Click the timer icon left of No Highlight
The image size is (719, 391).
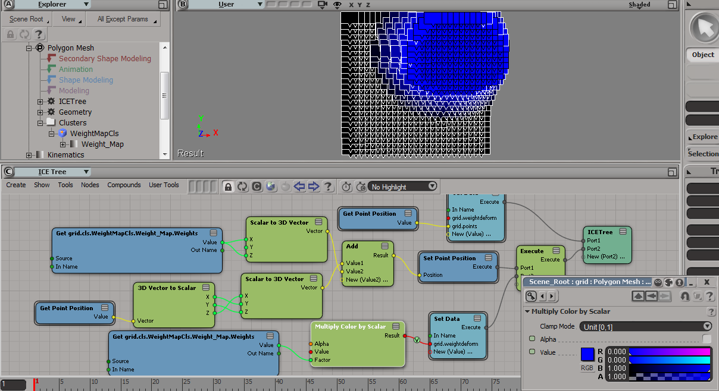pos(346,187)
